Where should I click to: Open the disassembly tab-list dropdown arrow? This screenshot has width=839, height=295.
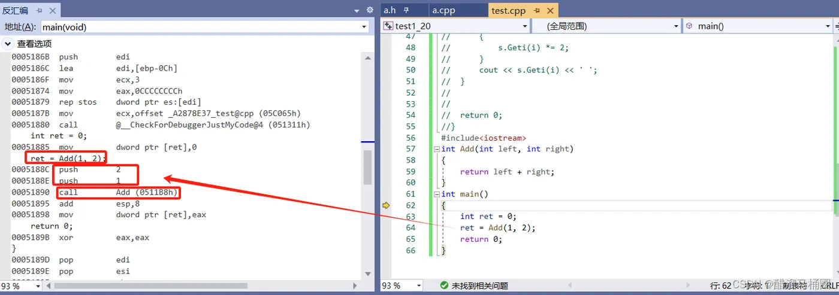pos(357,10)
